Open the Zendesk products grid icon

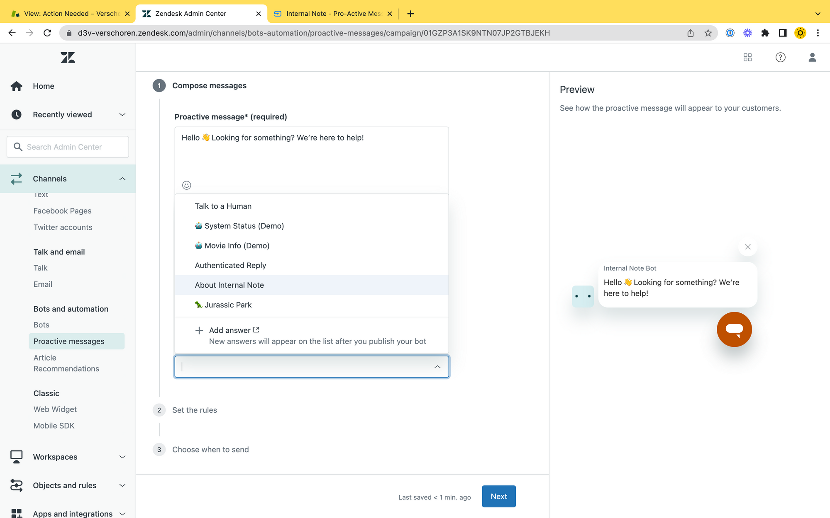point(747,57)
